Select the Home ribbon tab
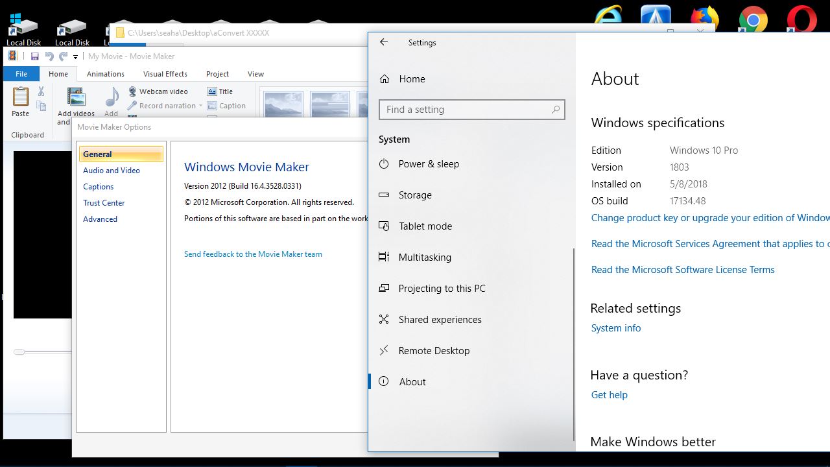 (58, 74)
